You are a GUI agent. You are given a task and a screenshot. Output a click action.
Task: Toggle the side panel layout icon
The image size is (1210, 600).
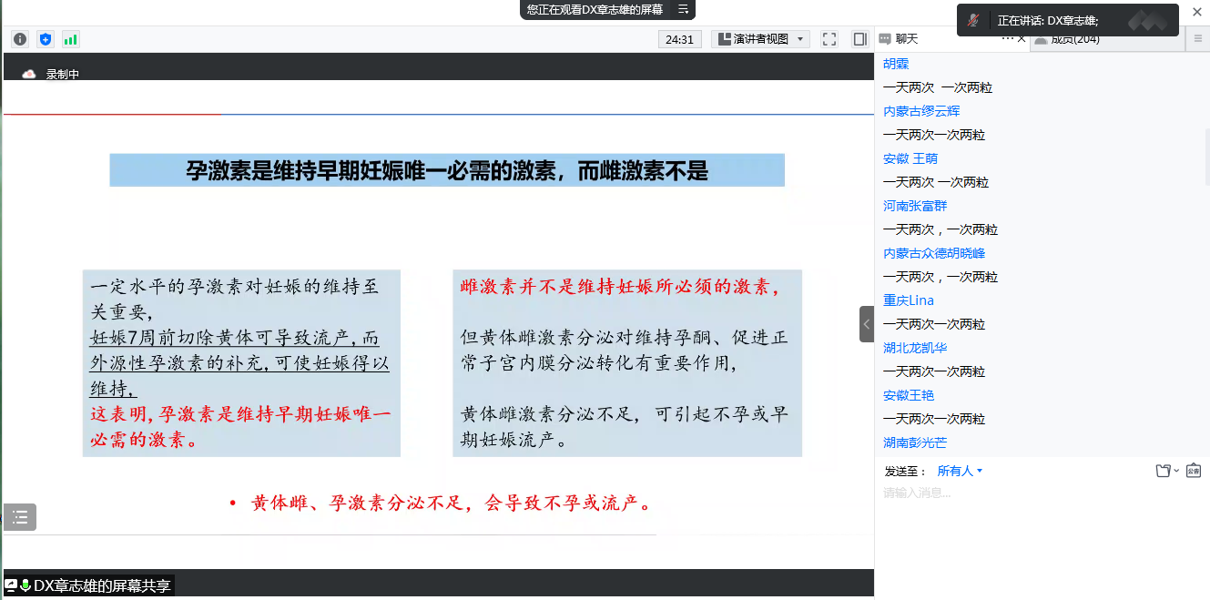pyautogui.click(x=859, y=39)
